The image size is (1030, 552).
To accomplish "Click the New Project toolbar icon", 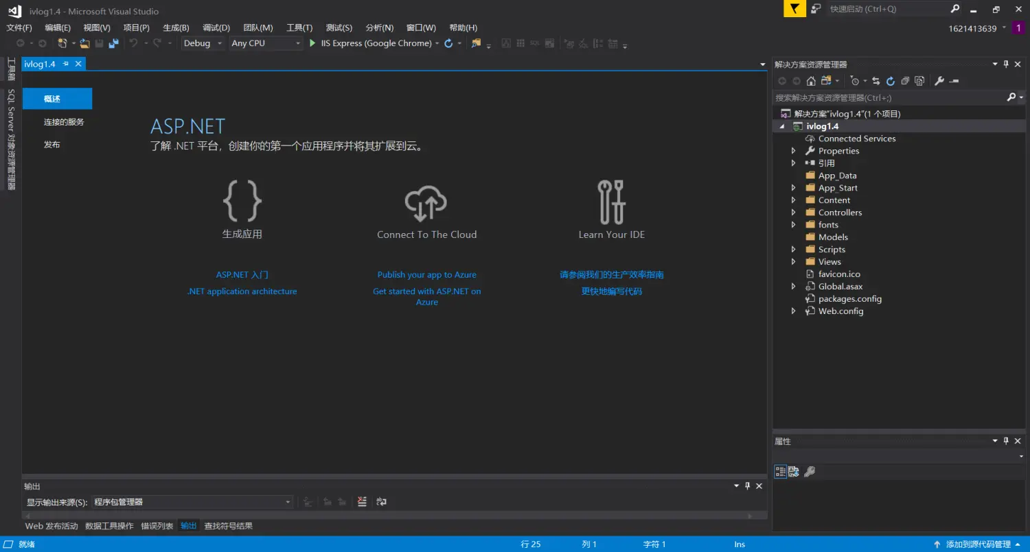I will point(62,43).
